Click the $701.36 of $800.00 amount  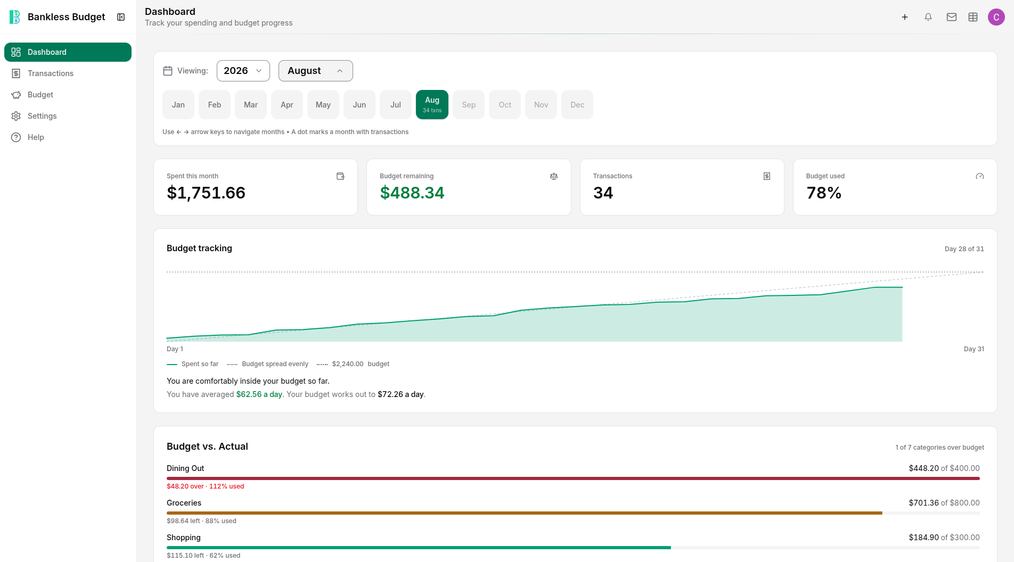[x=944, y=503]
